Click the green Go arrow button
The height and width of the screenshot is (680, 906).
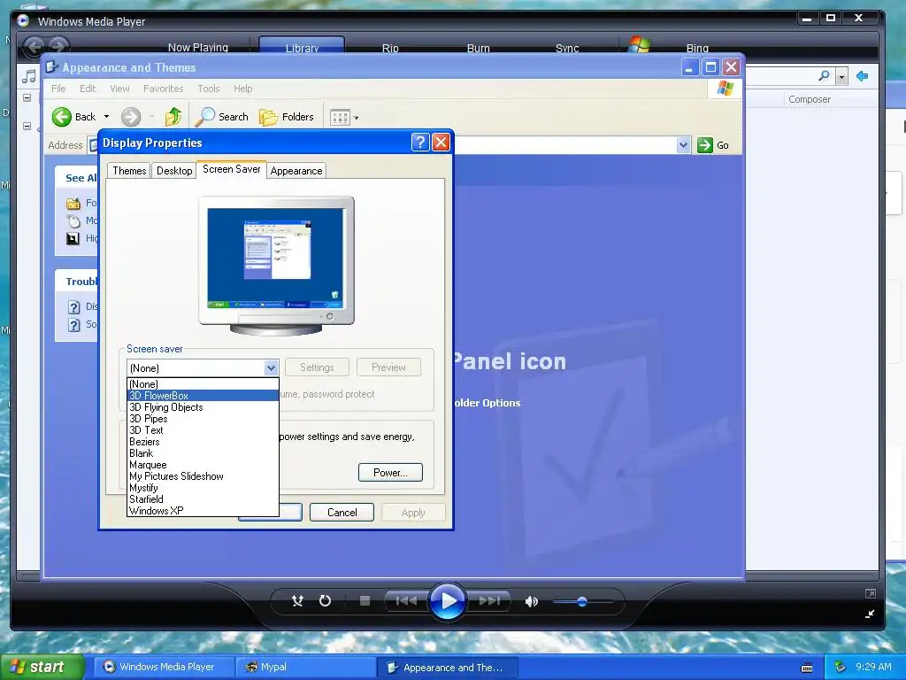(x=705, y=144)
